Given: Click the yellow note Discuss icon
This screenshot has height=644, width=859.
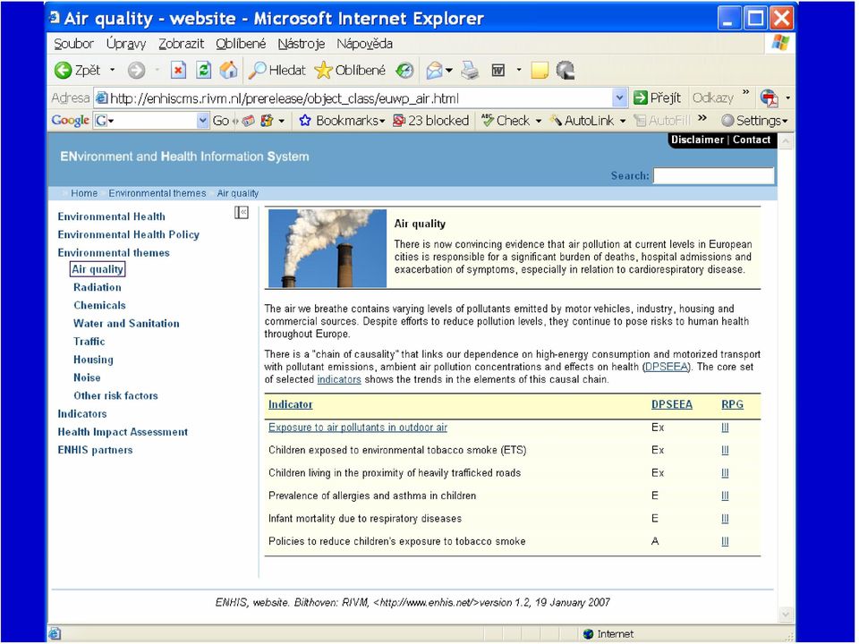Looking at the screenshot, I should (540, 70).
